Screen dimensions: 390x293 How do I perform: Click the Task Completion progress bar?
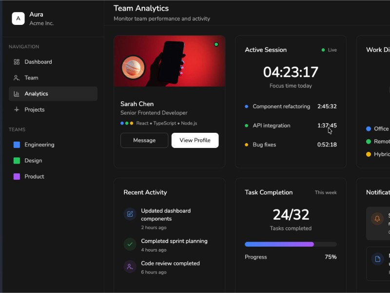291,244
